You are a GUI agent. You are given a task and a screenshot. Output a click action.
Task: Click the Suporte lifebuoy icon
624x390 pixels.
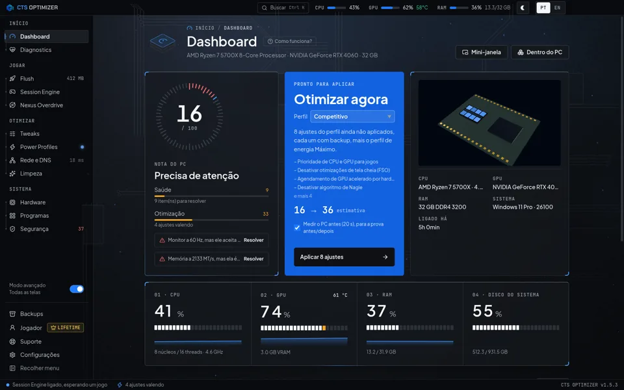click(x=12, y=341)
